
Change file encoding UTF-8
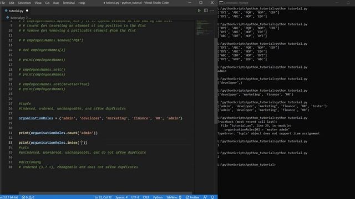point(135,197)
